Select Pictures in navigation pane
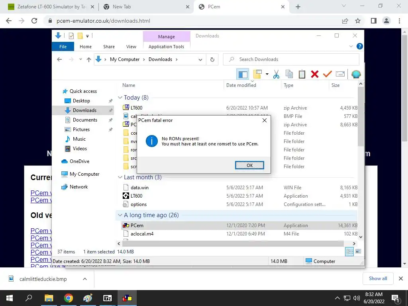 click(81, 129)
